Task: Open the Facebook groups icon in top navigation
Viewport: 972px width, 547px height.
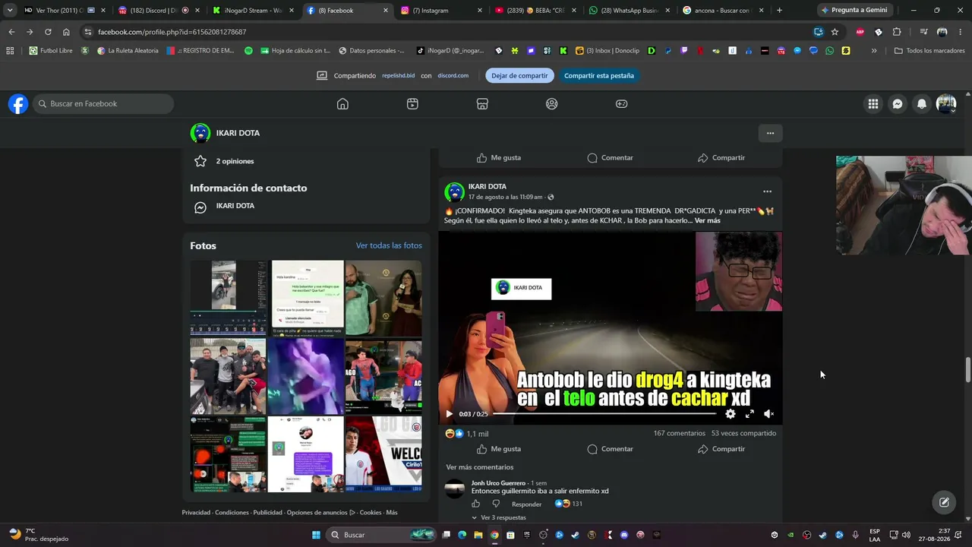Action: pyautogui.click(x=552, y=104)
